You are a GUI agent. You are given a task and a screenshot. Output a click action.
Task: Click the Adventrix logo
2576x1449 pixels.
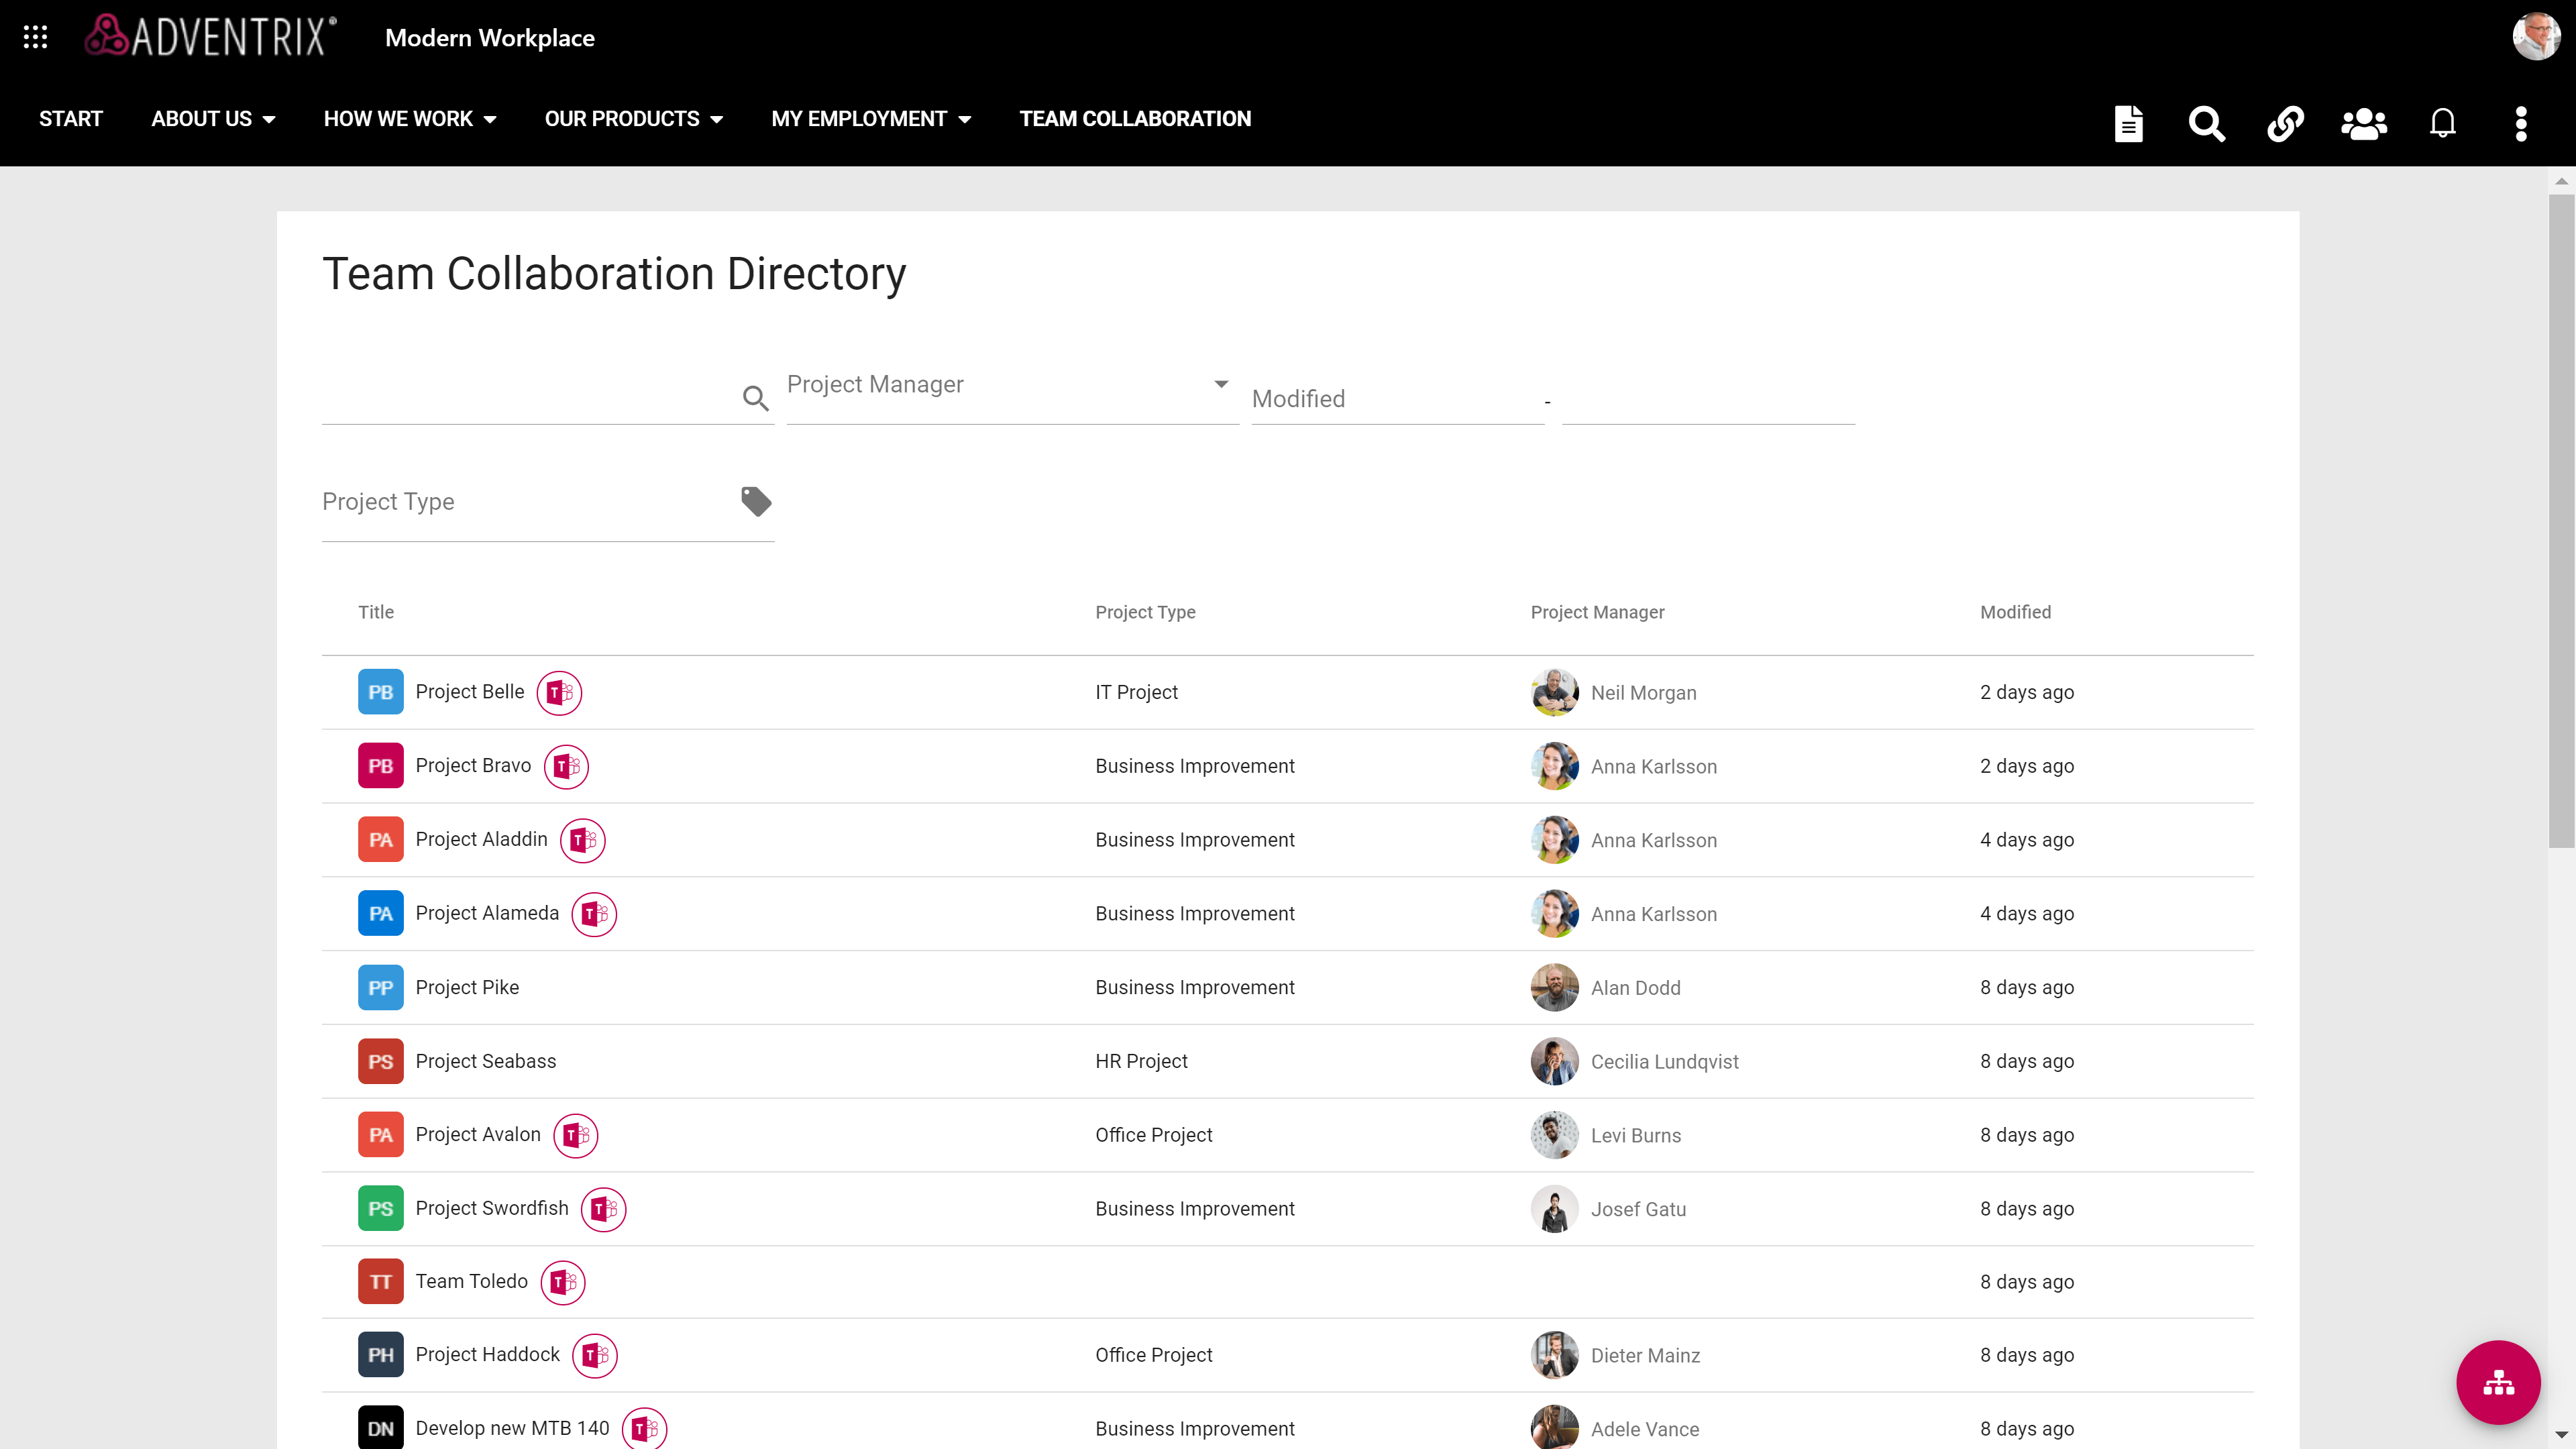coord(211,36)
